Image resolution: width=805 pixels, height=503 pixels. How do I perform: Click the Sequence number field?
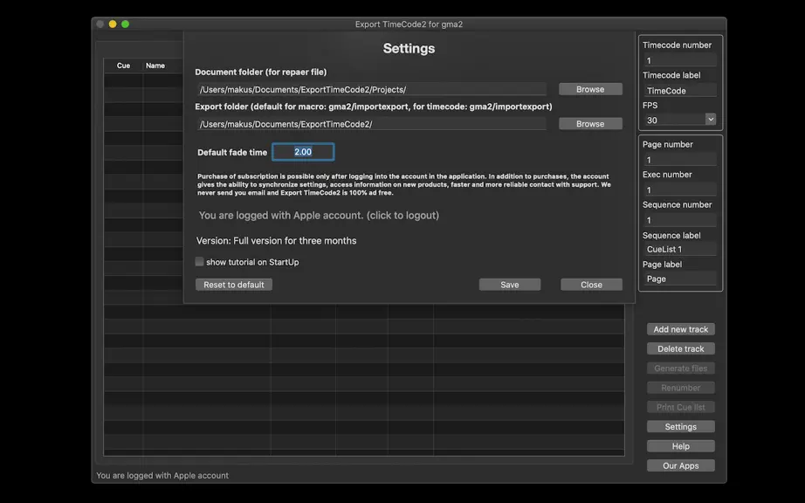[x=680, y=220]
